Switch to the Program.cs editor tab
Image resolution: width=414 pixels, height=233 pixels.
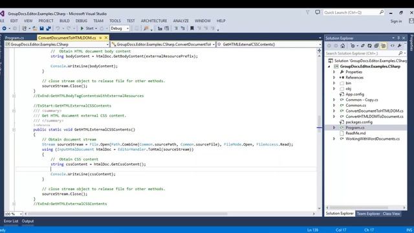pos(14,38)
